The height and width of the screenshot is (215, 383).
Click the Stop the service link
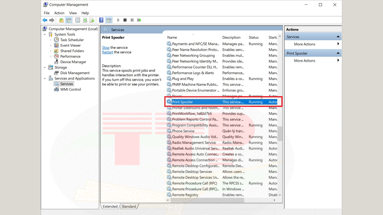click(105, 48)
